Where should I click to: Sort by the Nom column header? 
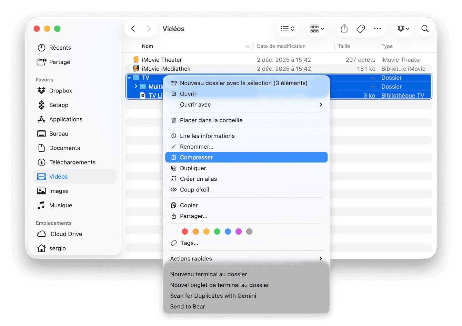pyautogui.click(x=148, y=46)
